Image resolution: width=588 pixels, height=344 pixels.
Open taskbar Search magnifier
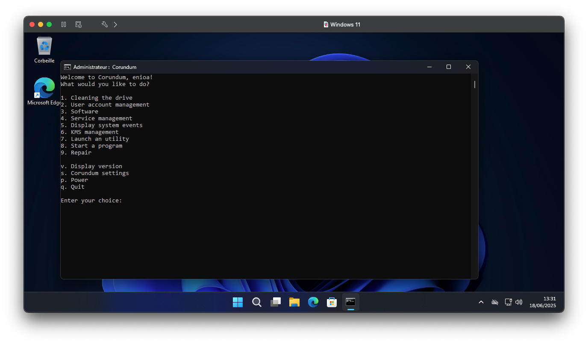[x=256, y=302]
